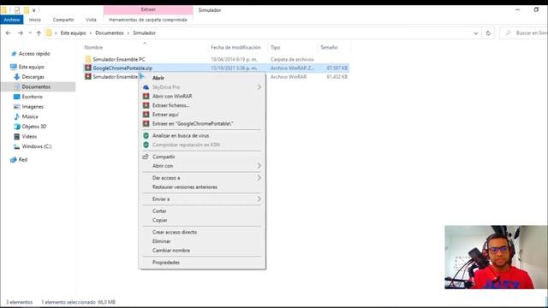Click Documentos in the address breadcrumb

110,33
